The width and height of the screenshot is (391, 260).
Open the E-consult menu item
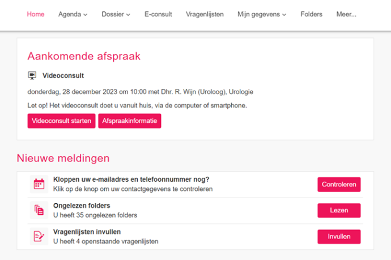158,14
